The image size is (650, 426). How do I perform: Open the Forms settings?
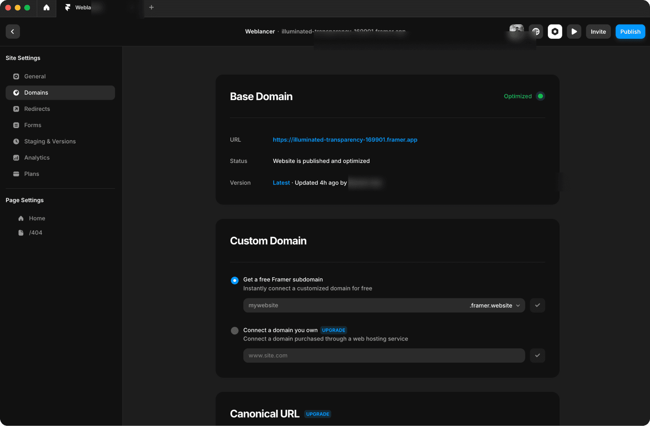60,125
